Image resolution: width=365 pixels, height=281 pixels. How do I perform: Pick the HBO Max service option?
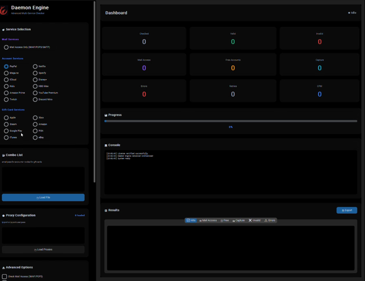tap(35, 86)
